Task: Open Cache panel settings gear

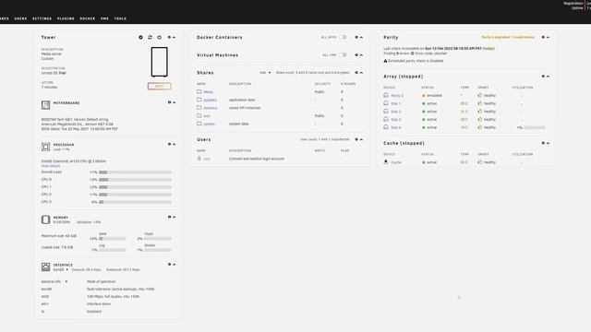Action: pyautogui.click(x=543, y=143)
